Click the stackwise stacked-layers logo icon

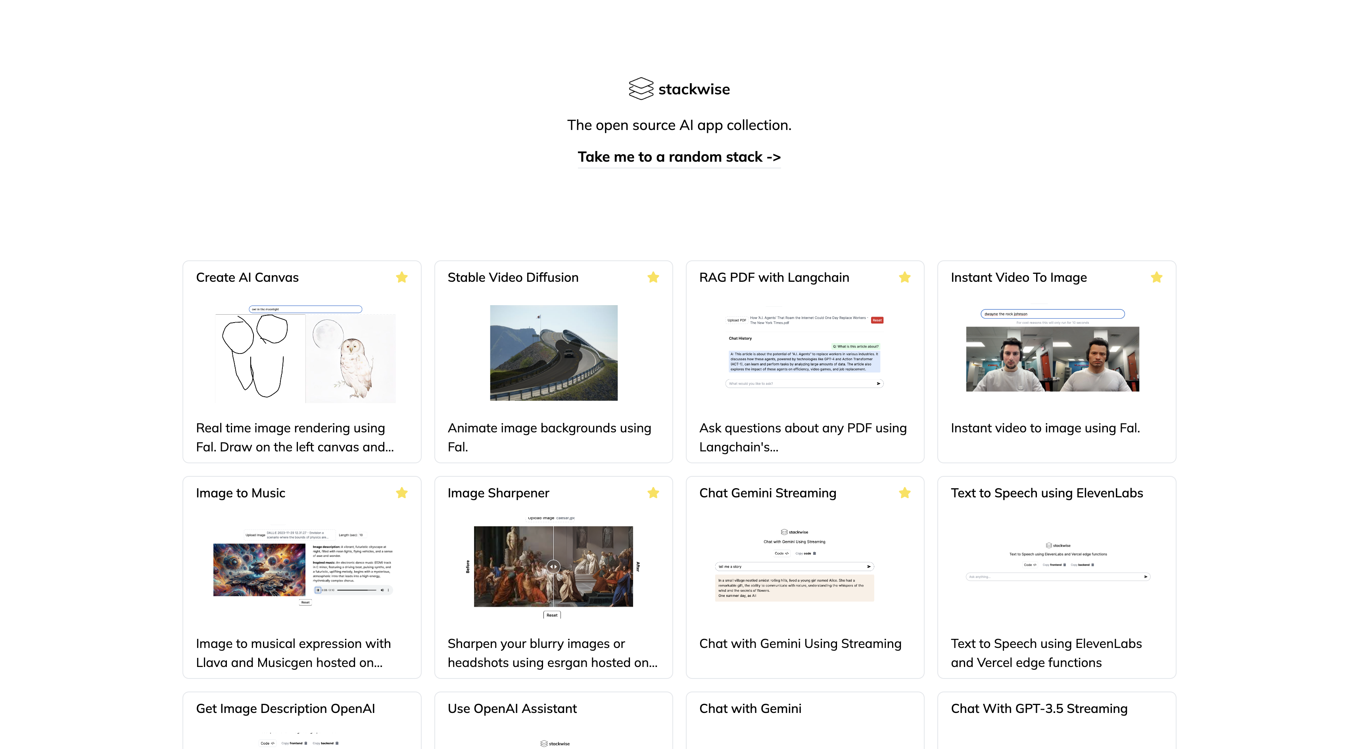tap(641, 88)
